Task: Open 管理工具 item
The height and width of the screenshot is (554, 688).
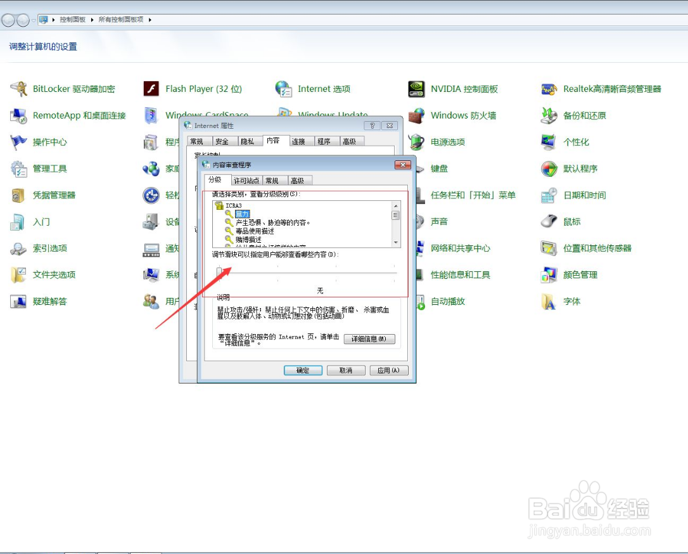Action: (39, 169)
